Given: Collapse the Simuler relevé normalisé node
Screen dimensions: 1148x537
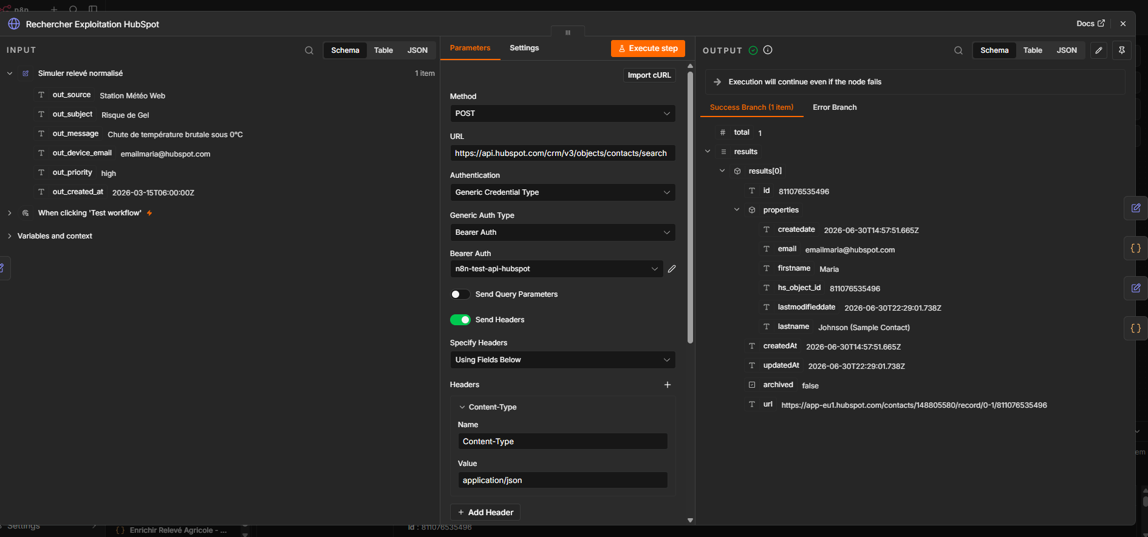Looking at the screenshot, I should pyautogui.click(x=10, y=73).
